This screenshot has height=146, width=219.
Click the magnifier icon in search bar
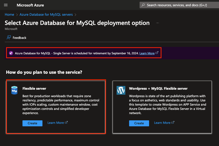point(143,5)
